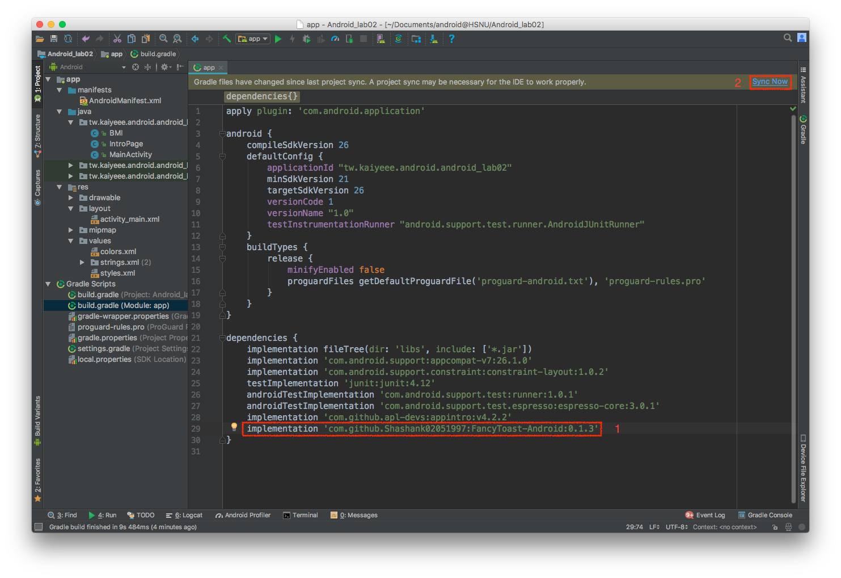Viewport: 841px width, 578px height.
Task: Toggle the Project tool window tab
Action: (37, 83)
